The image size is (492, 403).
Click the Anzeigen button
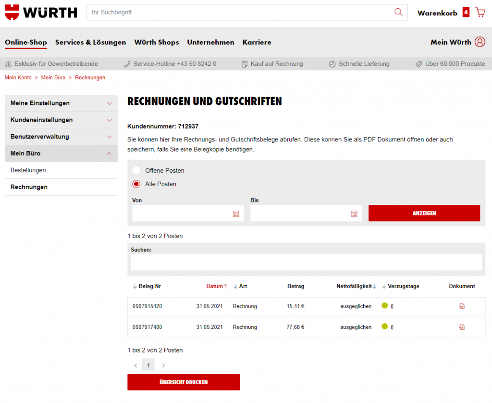(424, 213)
